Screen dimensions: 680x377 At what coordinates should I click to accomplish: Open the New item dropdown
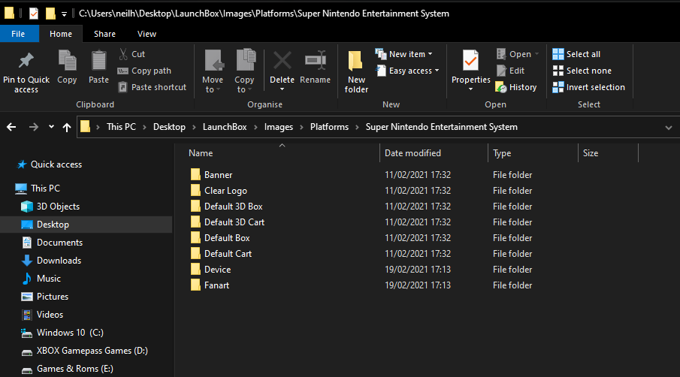point(403,54)
